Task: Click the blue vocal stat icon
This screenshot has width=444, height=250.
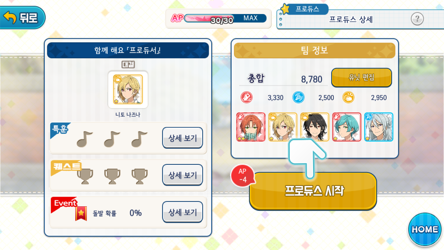Action: (x=298, y=98)
